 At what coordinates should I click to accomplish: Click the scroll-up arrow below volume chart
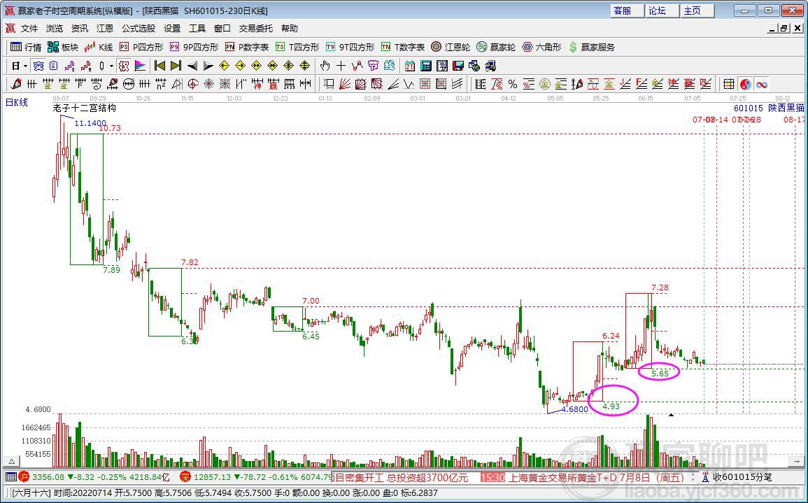[10, 461]
